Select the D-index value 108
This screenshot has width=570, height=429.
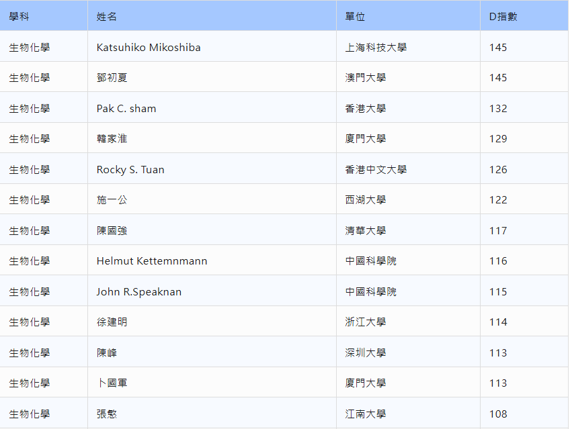pyautogui.click(x=498, y=414)
